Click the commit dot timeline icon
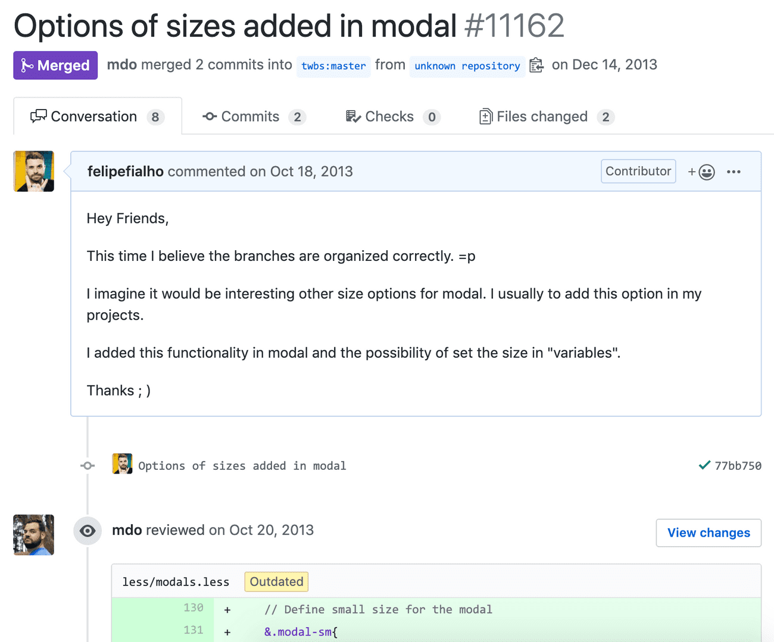Image resolution: width=774 pixels, height=642 pixels. pos(88,466)
